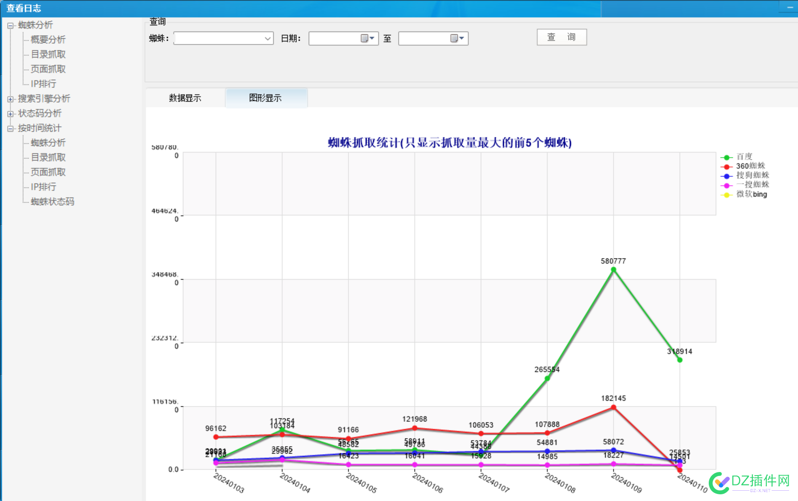
Task: Select the 搜索引擎分析 tree label
Action: pyautogui.click(x=44, y=99)
